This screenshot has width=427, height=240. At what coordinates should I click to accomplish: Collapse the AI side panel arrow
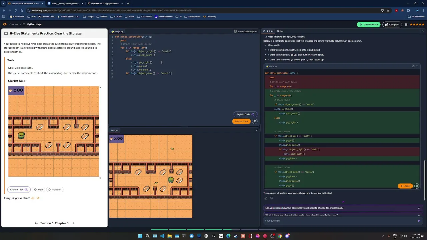point(423,31)
